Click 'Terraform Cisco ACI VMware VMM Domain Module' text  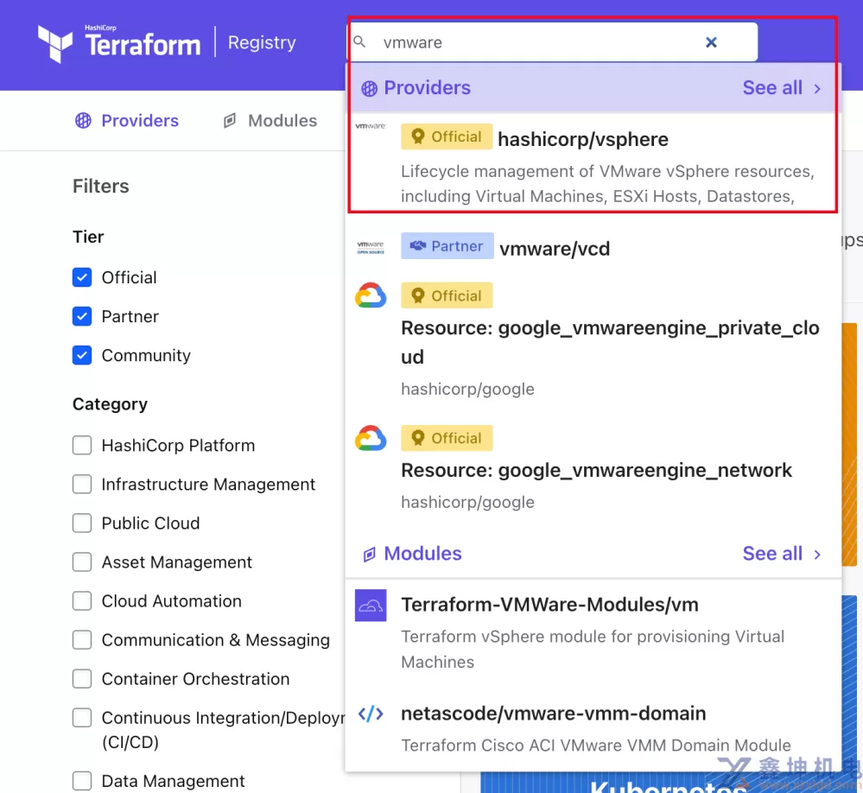click(x=596, y=745)
